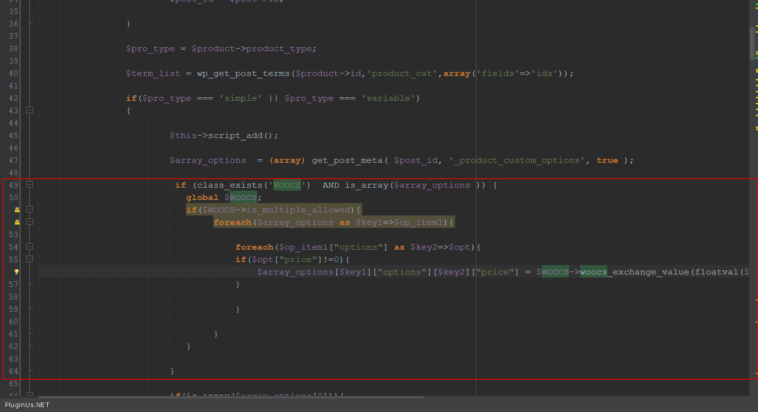Collapse the foreach($array_options fold marker

pyautogui.click(x=29, y=222)
